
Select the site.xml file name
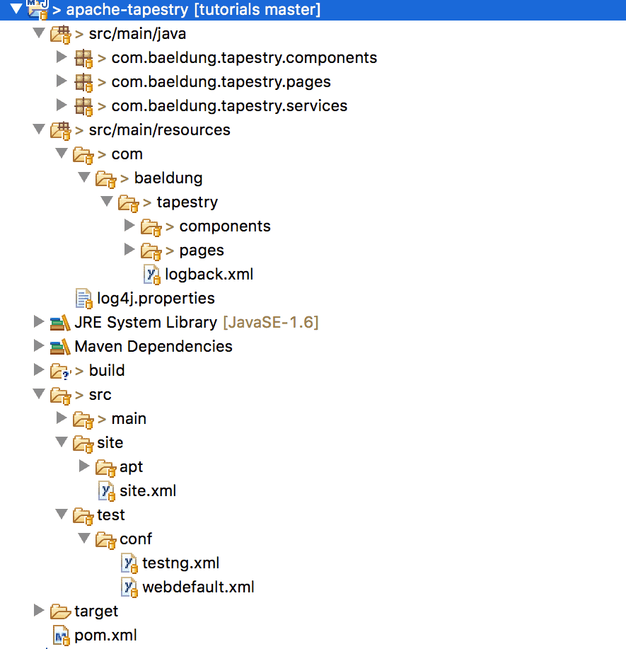coord(148,491)
